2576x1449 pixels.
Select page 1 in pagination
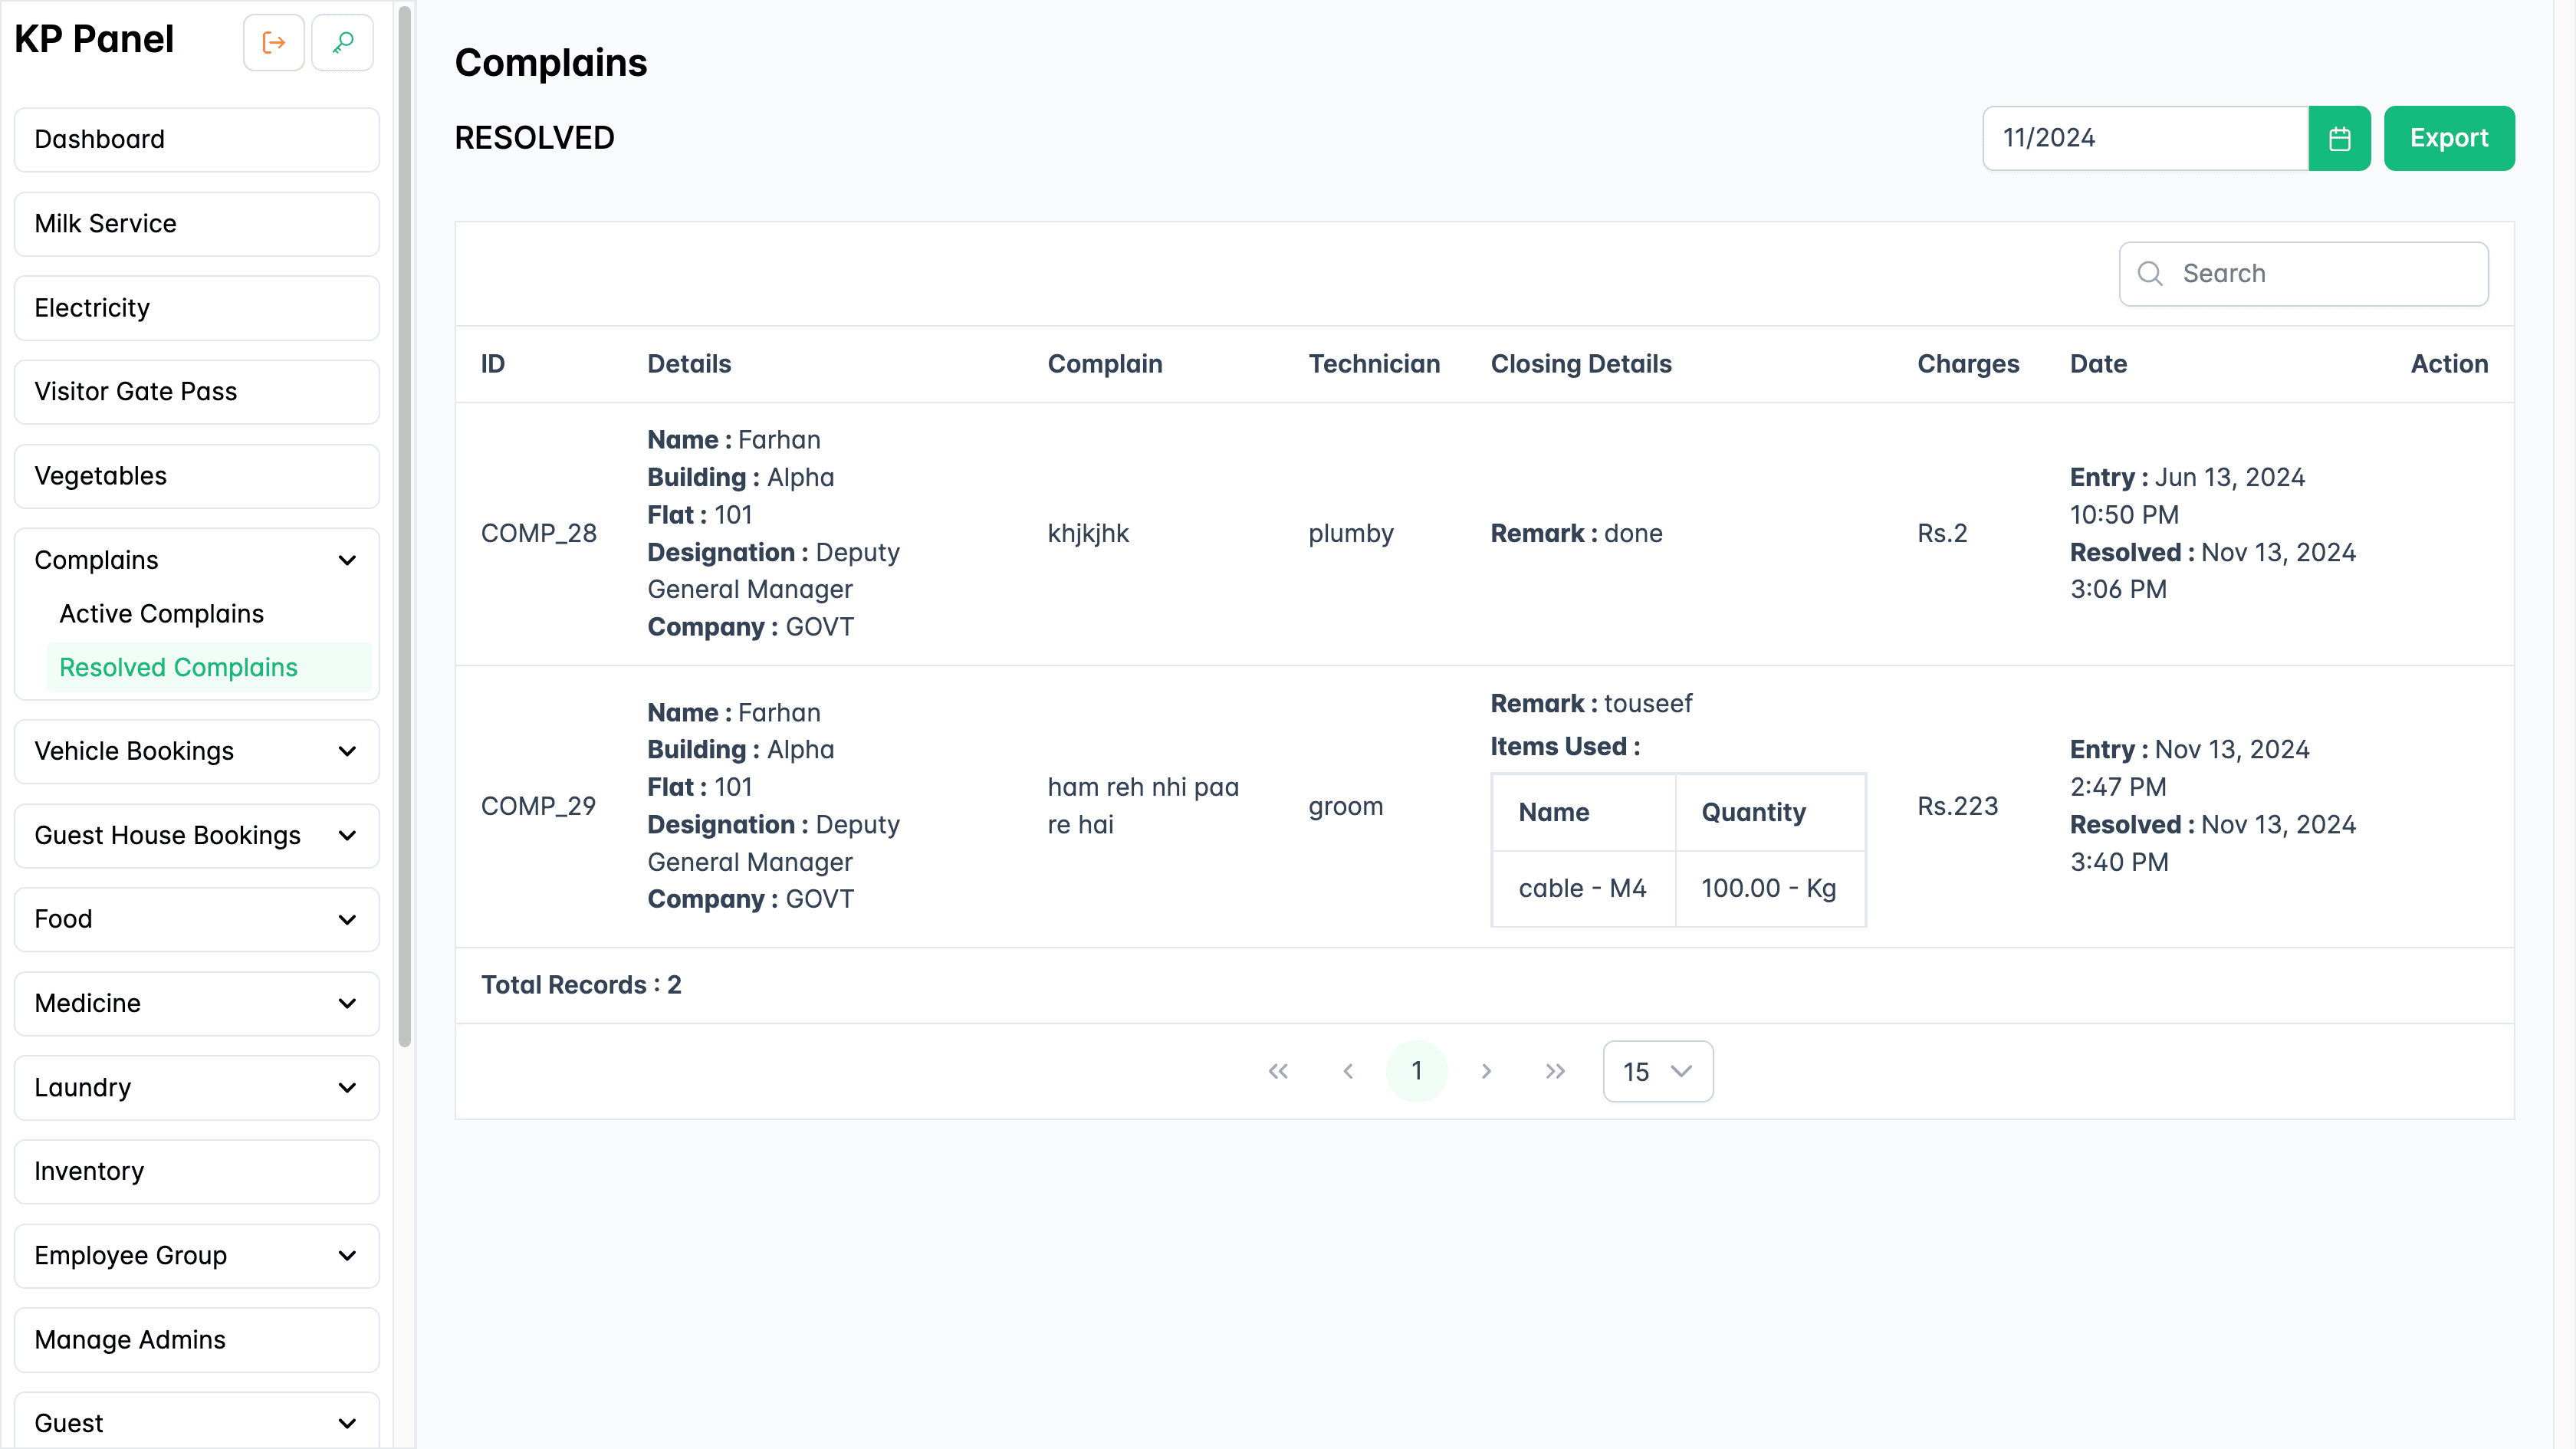point(1417,1071)
